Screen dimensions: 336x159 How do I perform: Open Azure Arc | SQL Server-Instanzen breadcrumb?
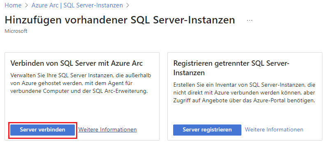click(x=77, y=5)
